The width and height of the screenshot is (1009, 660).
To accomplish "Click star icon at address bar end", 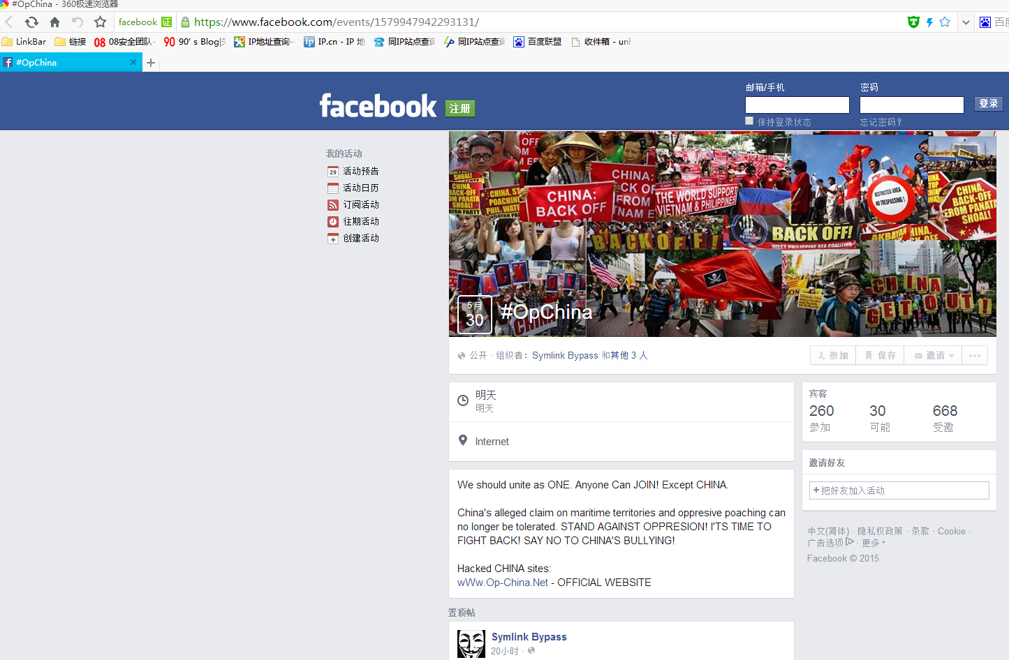I will [x=945, y=22].
